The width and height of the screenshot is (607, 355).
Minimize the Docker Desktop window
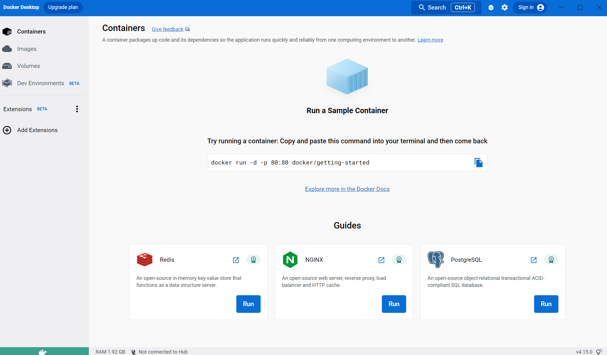tap(561, 8)
